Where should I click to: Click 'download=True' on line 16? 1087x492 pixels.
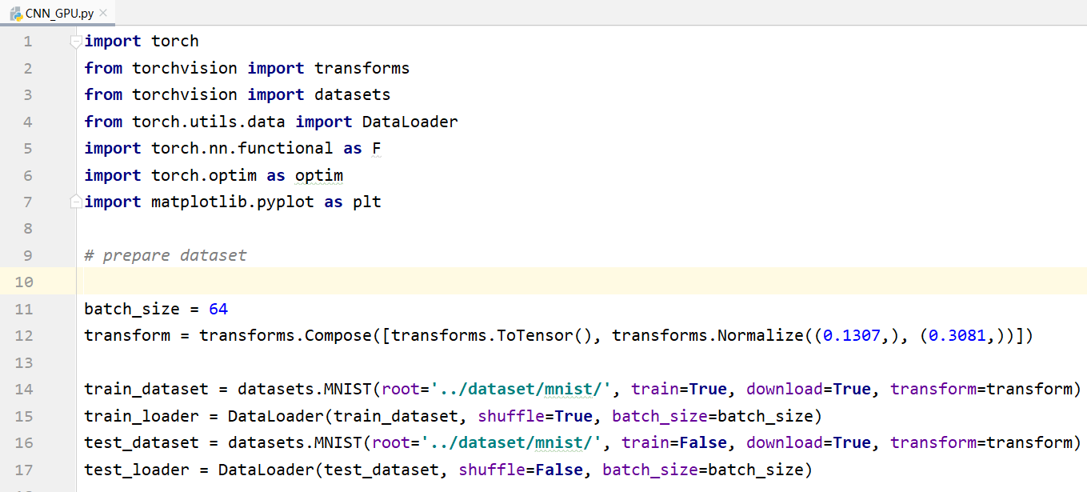[x=809, y=442]
